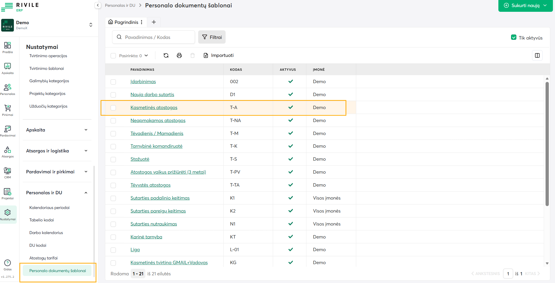Select checkbox for Neapmokamos atostogos row

(113, 121)
